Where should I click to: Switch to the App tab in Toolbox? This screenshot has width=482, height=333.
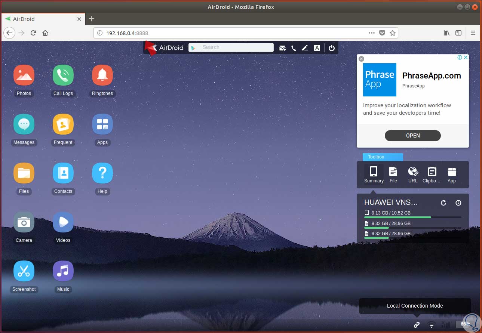point(452,175)
